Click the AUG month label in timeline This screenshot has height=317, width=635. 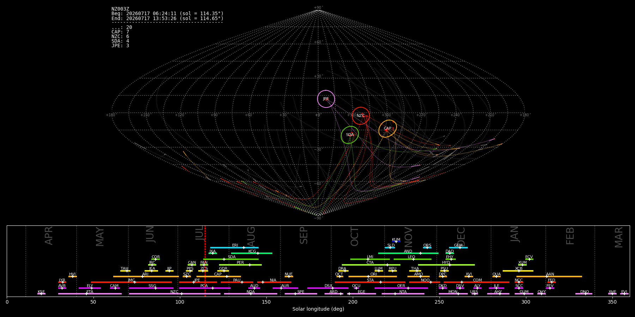tap(251, 236)
